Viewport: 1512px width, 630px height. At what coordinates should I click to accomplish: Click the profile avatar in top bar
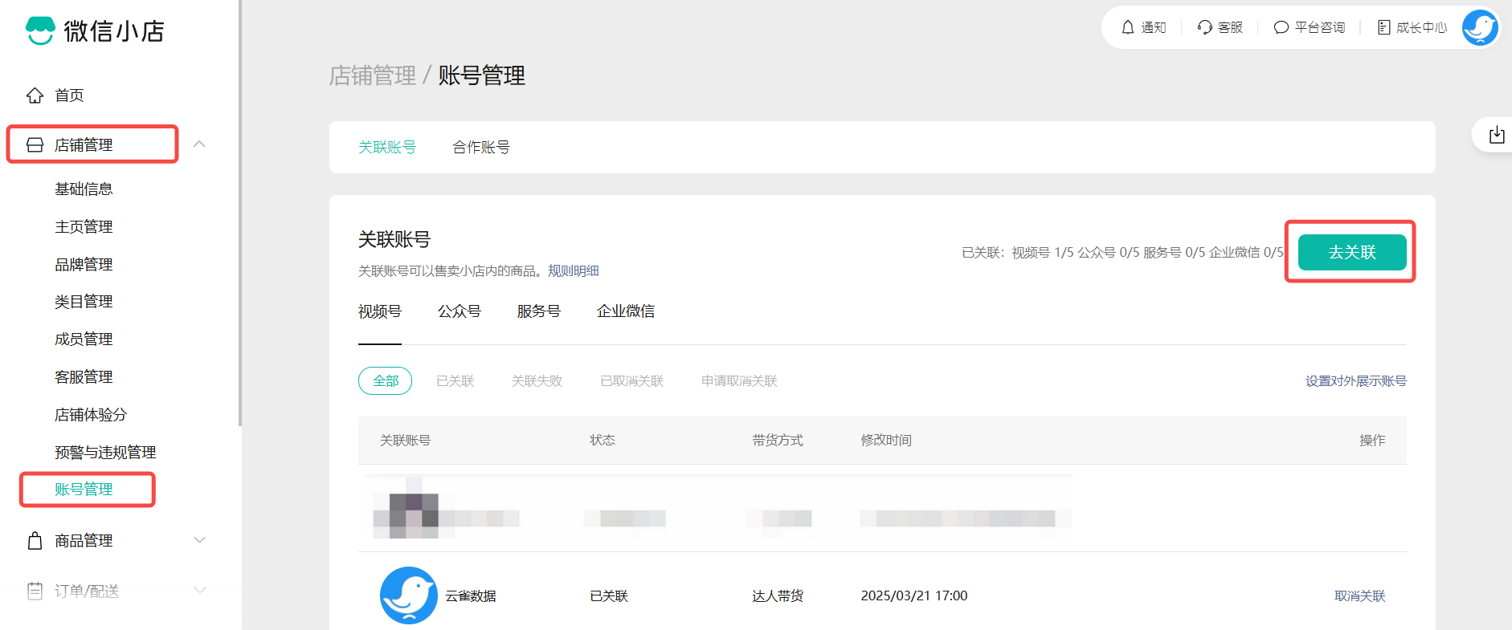tap(1479, 27)
